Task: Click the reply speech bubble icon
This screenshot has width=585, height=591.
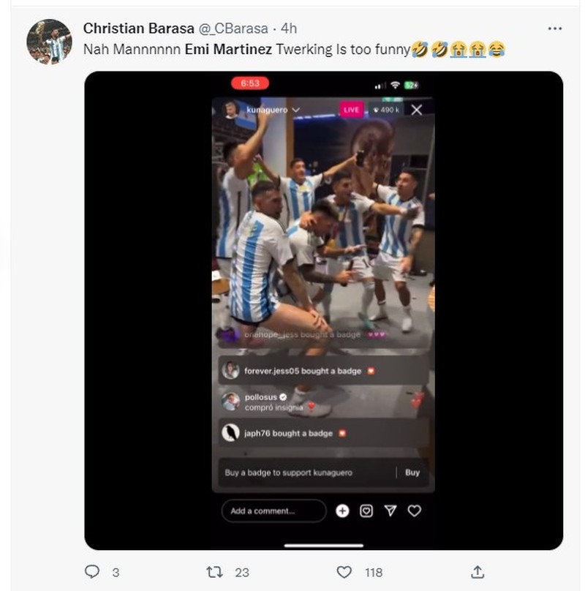Action: click(x=92, y=571)
